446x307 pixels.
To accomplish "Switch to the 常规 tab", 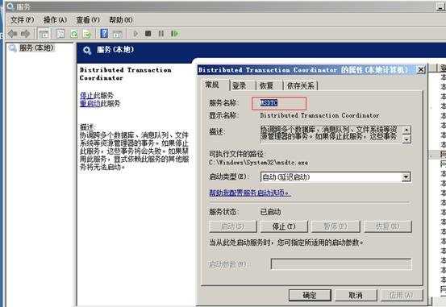I will click(212, 85).
